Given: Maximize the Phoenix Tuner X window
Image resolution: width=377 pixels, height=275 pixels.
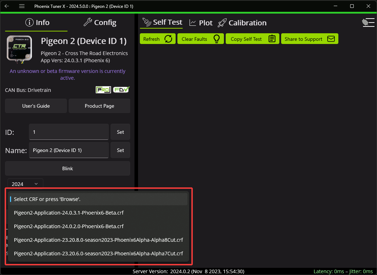Looking at the screenshot, I should point(352,6).
